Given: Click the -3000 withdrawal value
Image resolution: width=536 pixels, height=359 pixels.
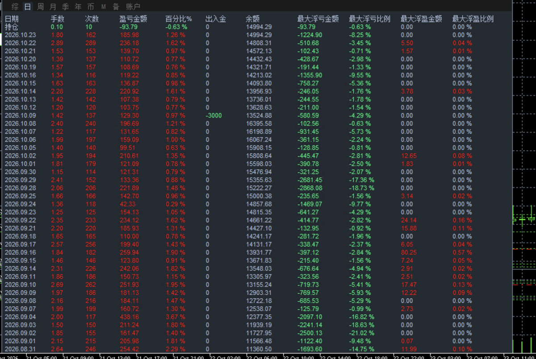Looking at the screenshot, I should click(x=214, y=115).
